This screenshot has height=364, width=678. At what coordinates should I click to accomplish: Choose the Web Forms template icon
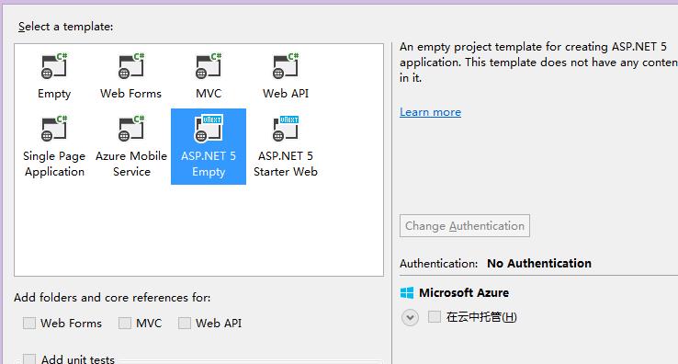(x=131, y=66)
